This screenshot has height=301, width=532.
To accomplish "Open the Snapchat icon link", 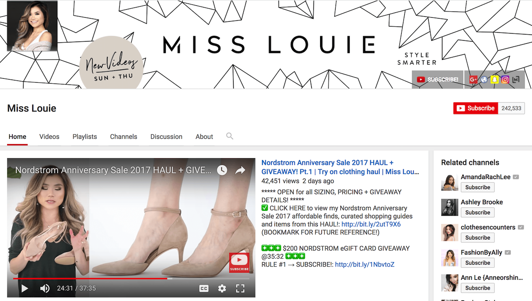I will click(x=494, y=80).
